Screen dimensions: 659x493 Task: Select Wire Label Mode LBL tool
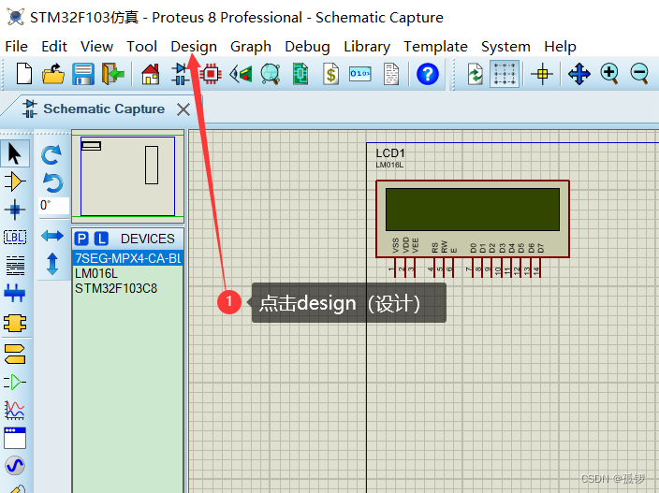tap(15, 238)
